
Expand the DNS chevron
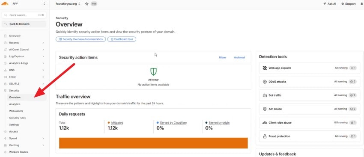click(x=43, y=70)
